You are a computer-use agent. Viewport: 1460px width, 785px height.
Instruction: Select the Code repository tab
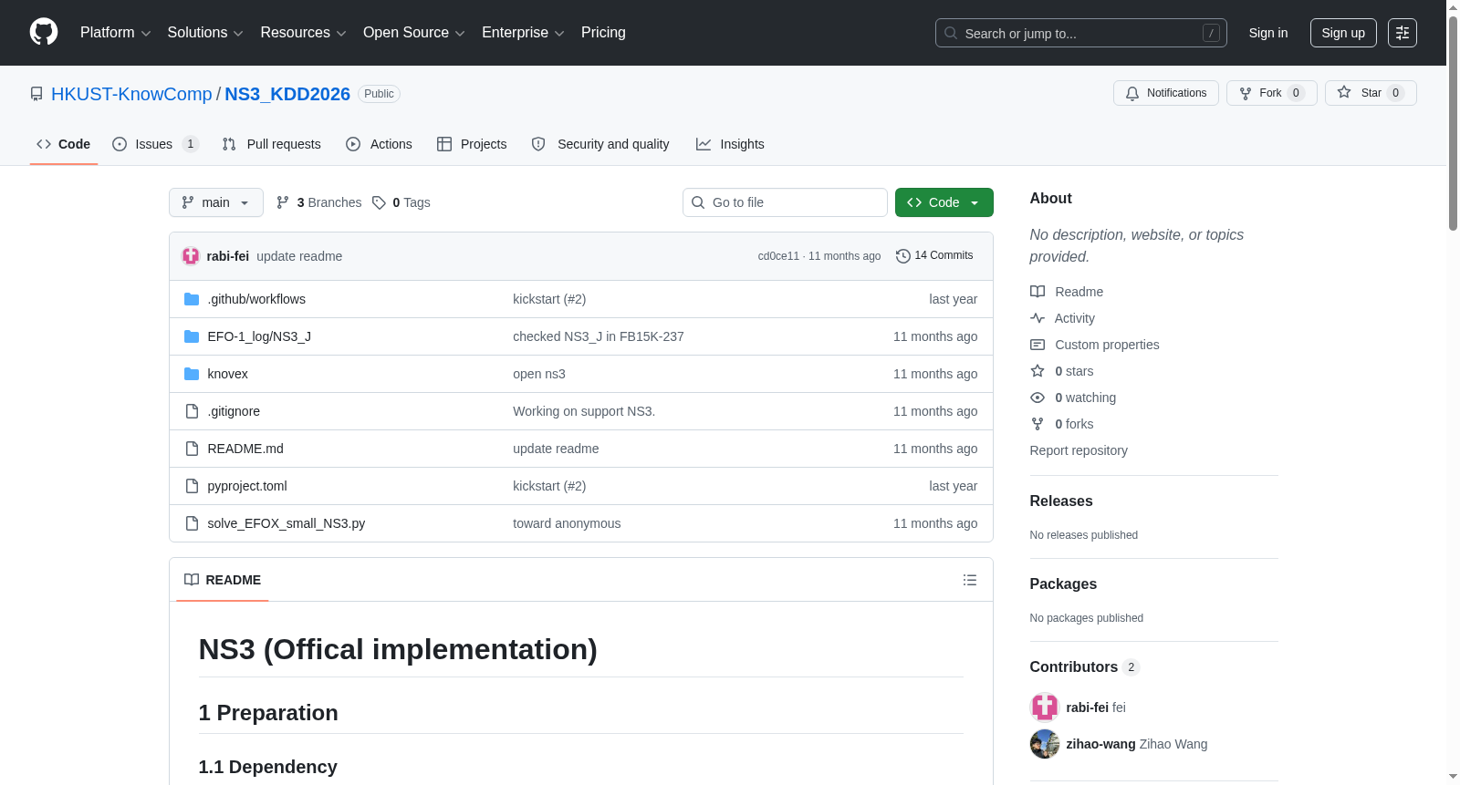64,144
